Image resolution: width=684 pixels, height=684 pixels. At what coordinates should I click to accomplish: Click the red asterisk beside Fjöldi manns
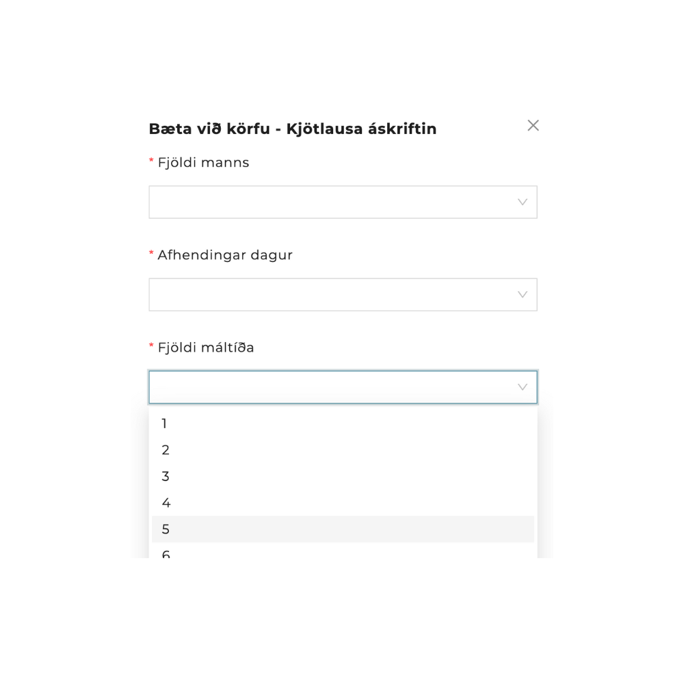coord(151,161)
